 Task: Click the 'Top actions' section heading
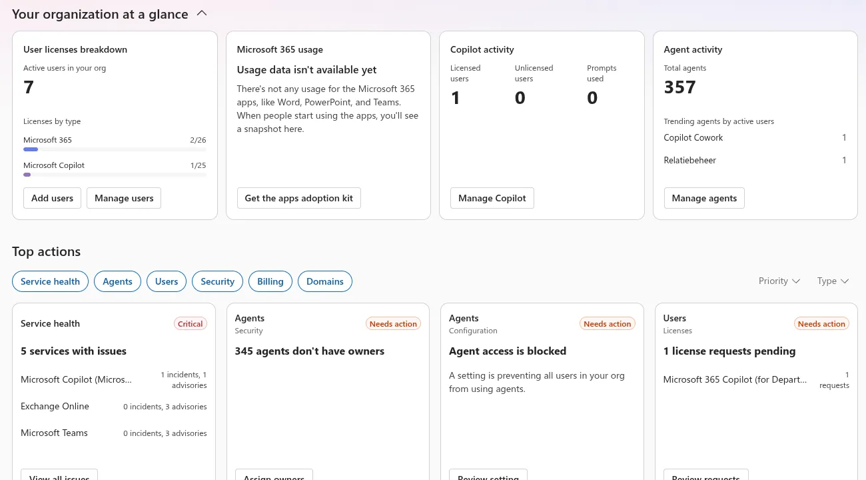pos(46,251)
